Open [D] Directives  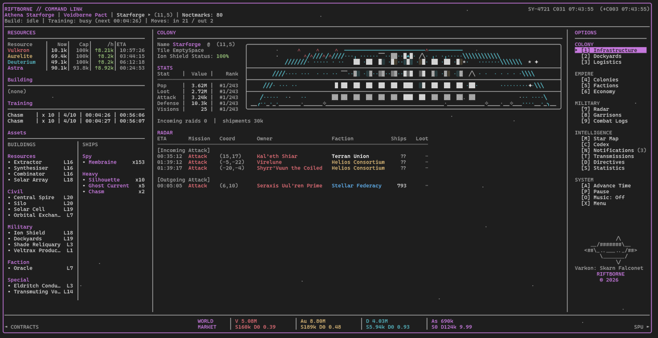[x=603, y=162]
